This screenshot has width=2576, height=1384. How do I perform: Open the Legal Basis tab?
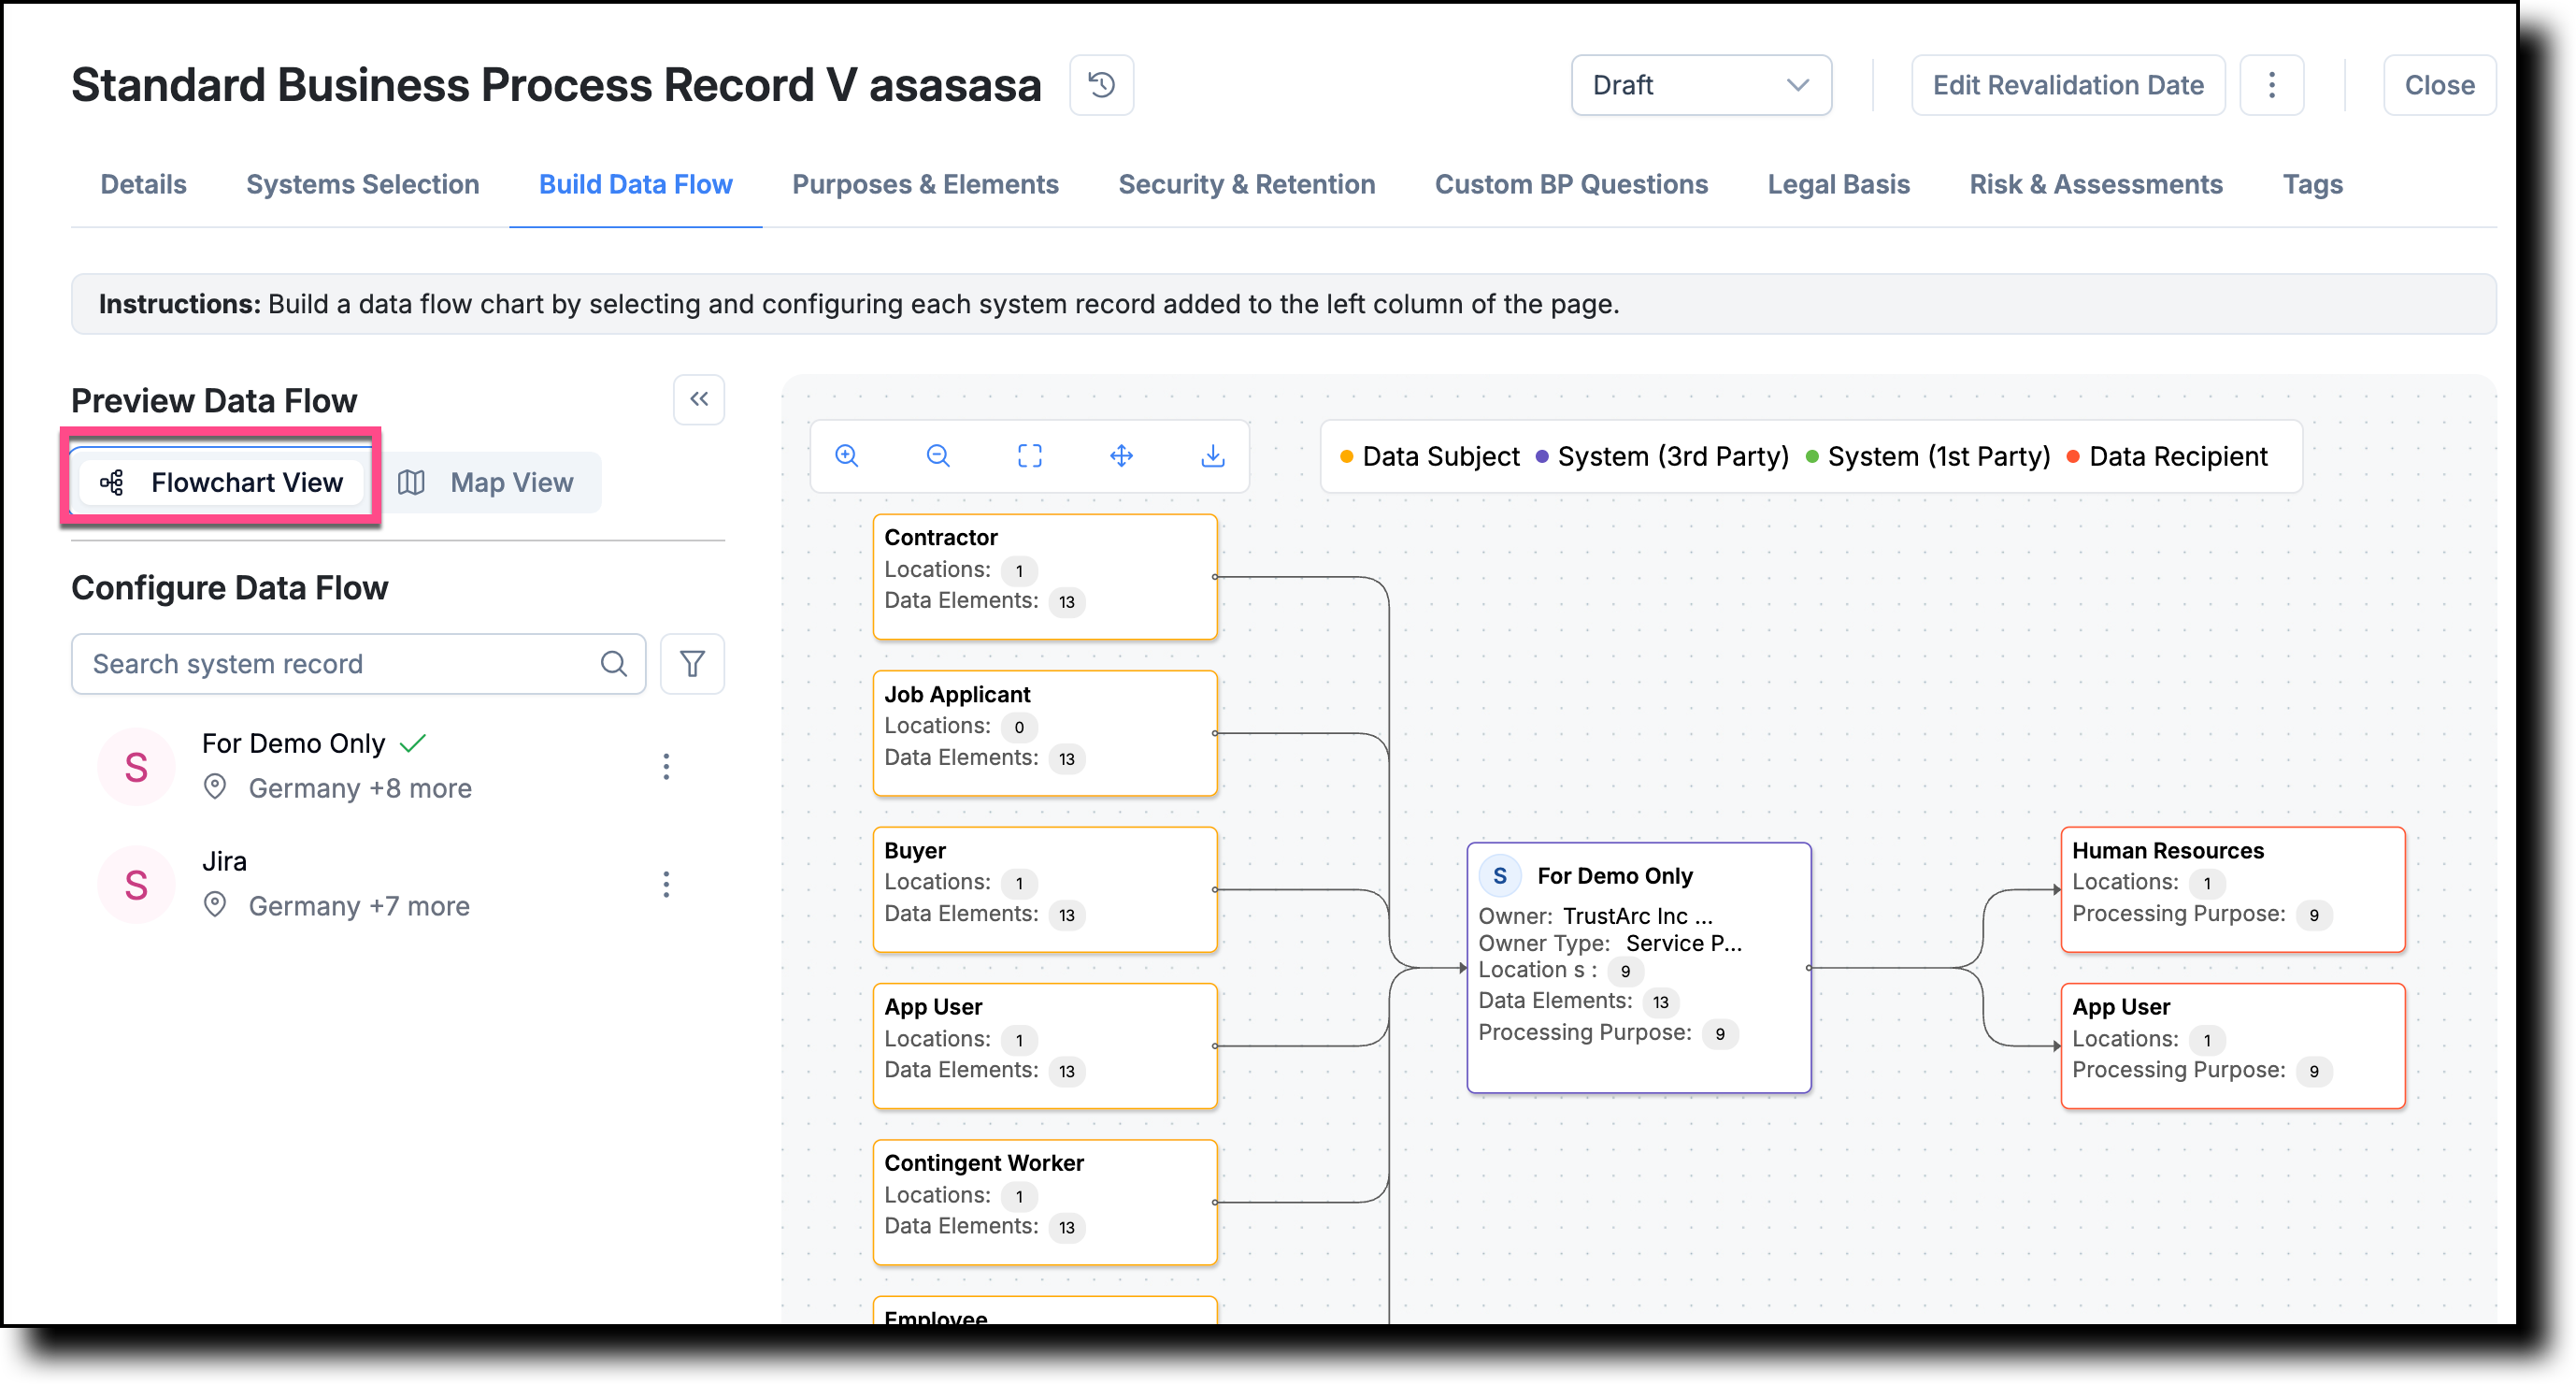coord(1838,184)
